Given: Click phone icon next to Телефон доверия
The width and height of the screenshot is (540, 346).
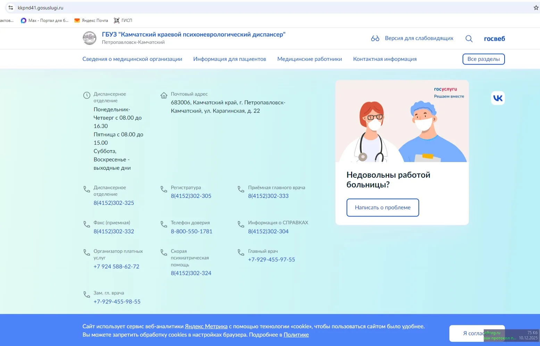Looking at the screenshot, I should point(164,224).
